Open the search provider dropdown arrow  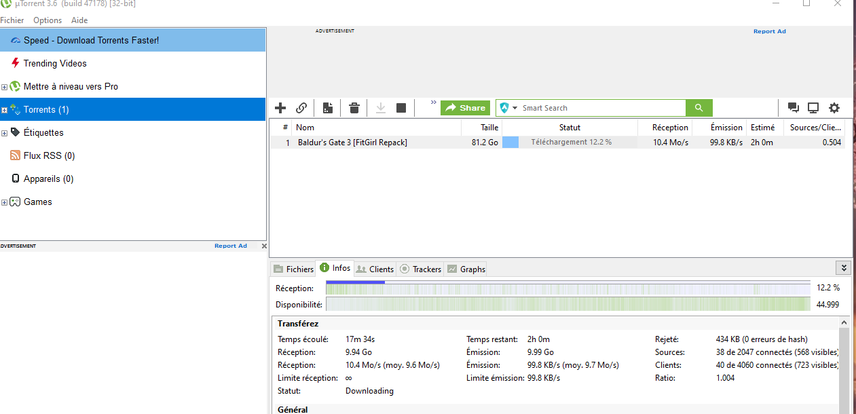(515, 108)
